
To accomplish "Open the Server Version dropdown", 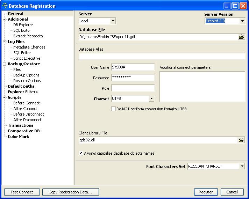I will [242, 21].
